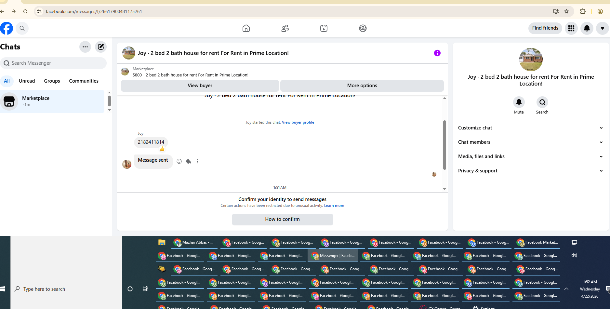
Task: Click the chat list scrollbar thumb
Action: coord(109,101)
